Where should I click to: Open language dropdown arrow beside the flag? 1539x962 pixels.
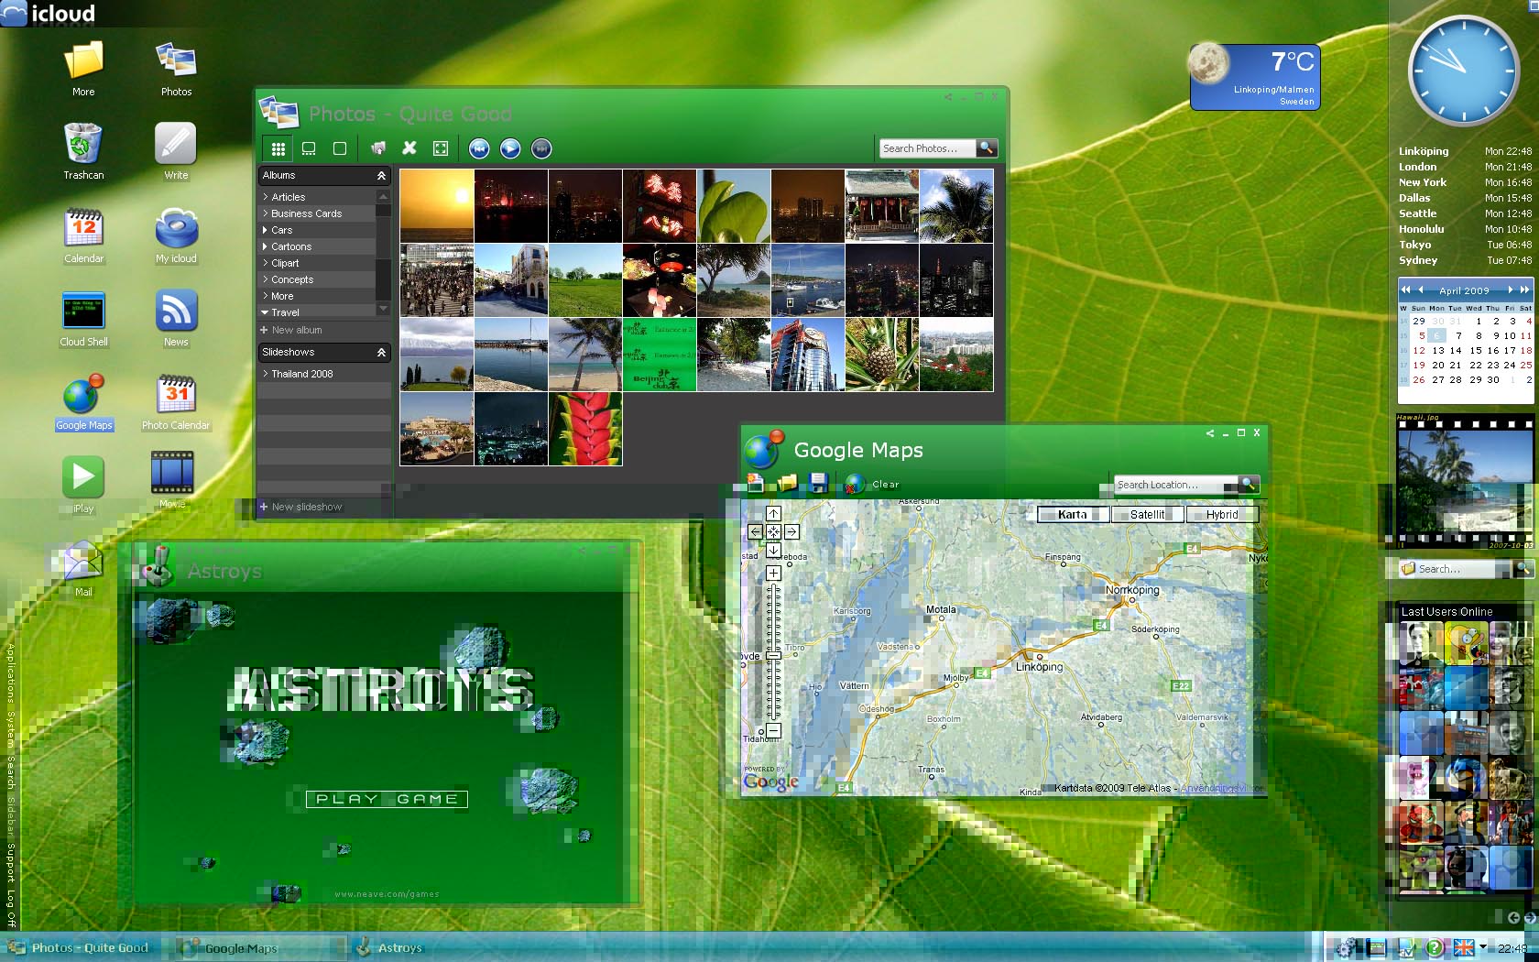tap(1482, 947)
